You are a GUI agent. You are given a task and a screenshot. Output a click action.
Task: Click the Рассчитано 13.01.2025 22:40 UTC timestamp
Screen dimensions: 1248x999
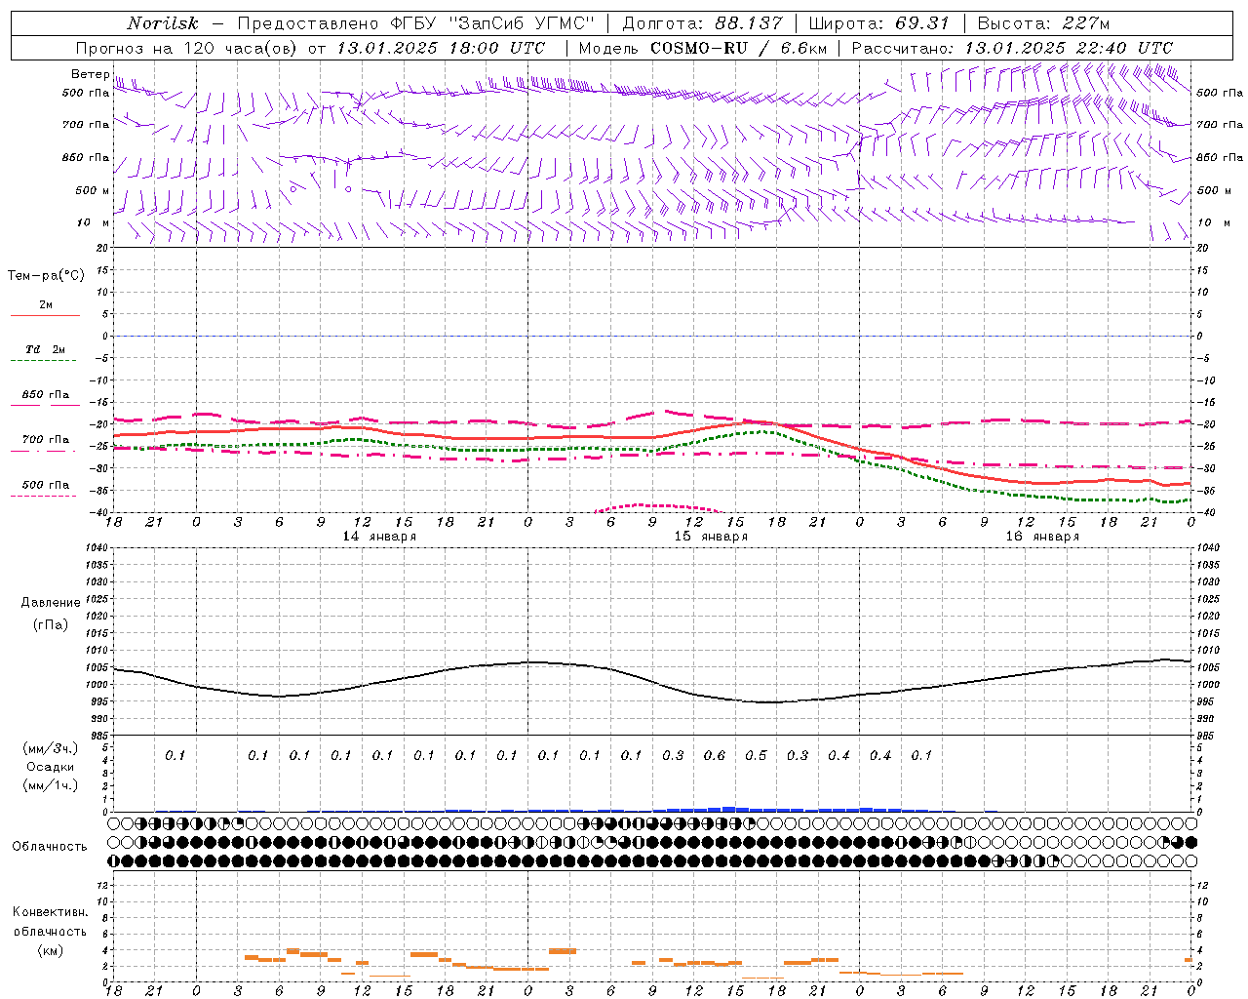(x=1012, y=48)
